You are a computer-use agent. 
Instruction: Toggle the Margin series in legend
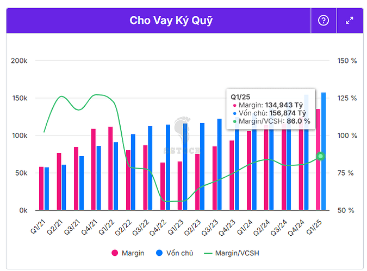[129, 253]
